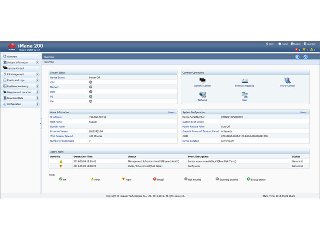Click the minor severity icon in alarm row

click(x=61, y=161)
